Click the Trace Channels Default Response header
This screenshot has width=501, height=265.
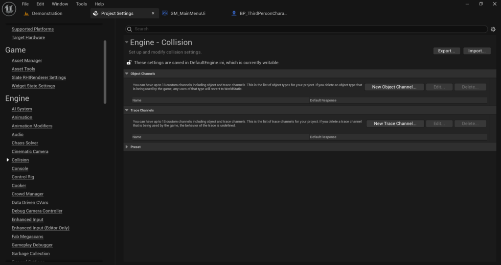(x=398, y=137)
